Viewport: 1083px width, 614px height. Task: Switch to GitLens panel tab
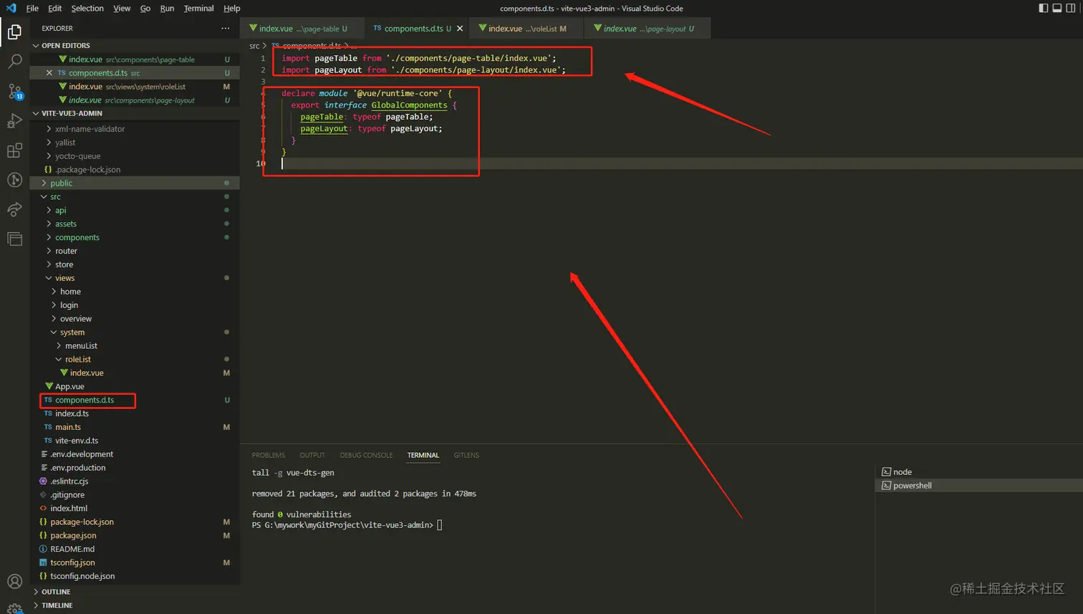pos(466,456)
